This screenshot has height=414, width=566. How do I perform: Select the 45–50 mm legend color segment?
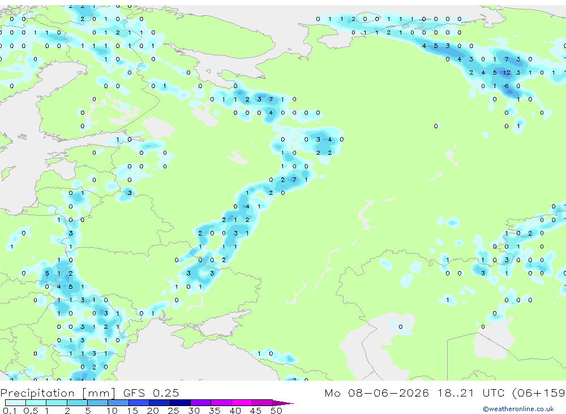[262, 403]
